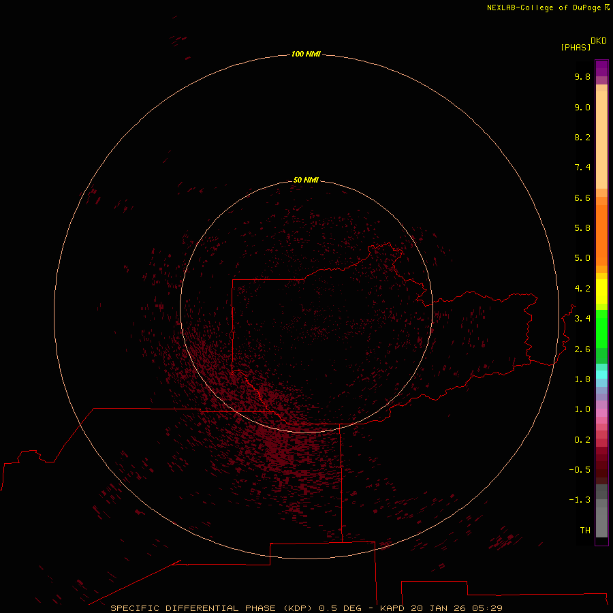Click the 0.5 DEG elevation text
This screenshot has height=613, width=613.
point(340,608)
